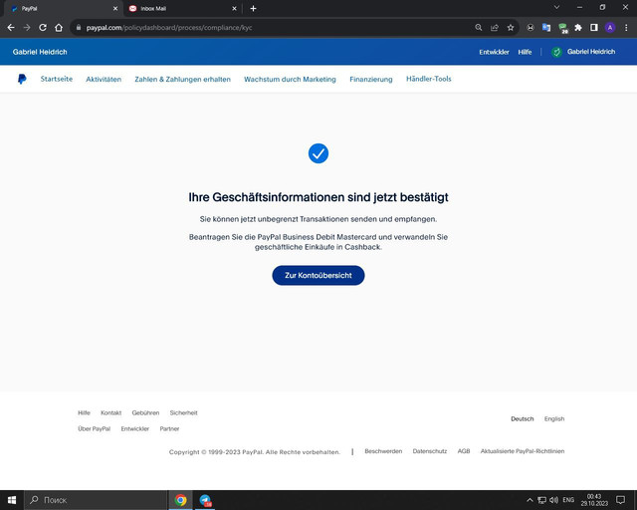Viewport: 637px width, 510px height.
Task: Open the volume icon in system tray
Action: pyautogui.click(x=553, y=500)
